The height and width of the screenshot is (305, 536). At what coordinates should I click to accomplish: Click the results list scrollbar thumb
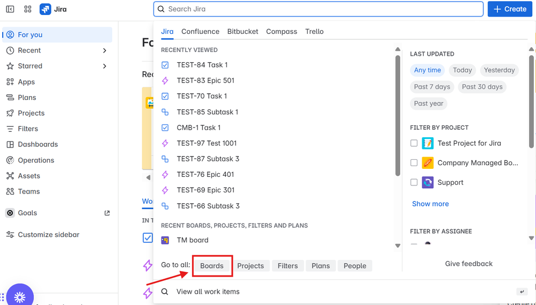398,115
